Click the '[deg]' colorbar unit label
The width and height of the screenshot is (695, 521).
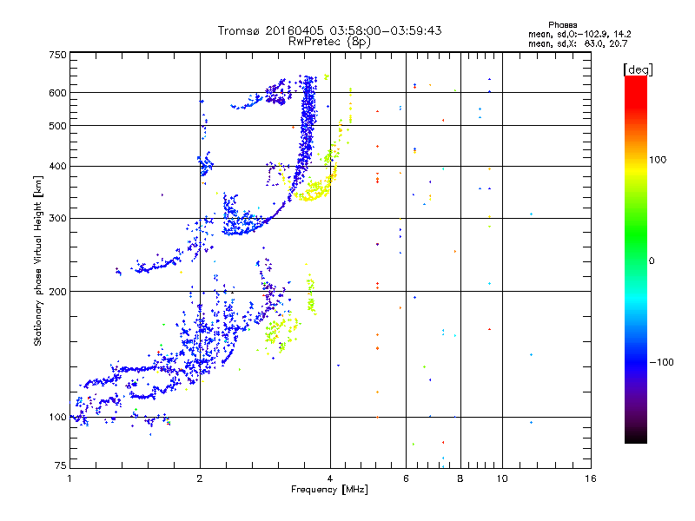[x=638, y=69]
